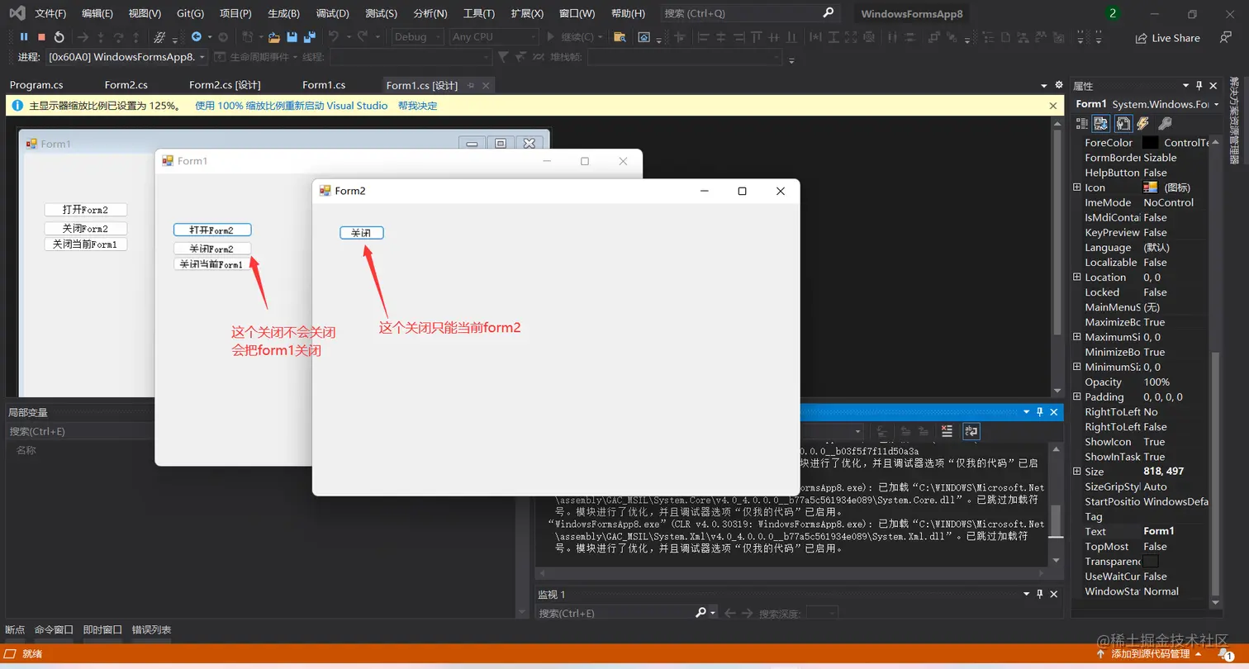Open the 文件(F) menu
The width and height of the screenshot is (1249, 669).
50,13
